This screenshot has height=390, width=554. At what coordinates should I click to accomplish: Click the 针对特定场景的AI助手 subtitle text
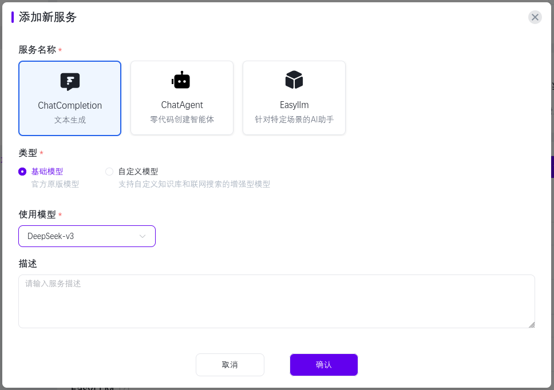tap(294, 120)
